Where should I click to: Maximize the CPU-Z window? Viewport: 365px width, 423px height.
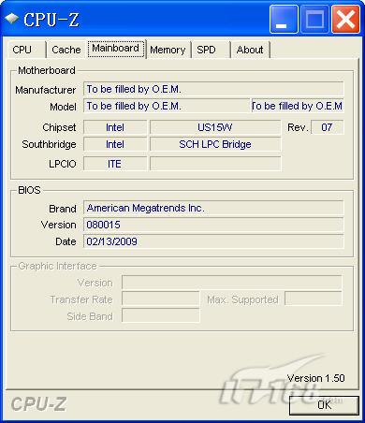(314, 19)
